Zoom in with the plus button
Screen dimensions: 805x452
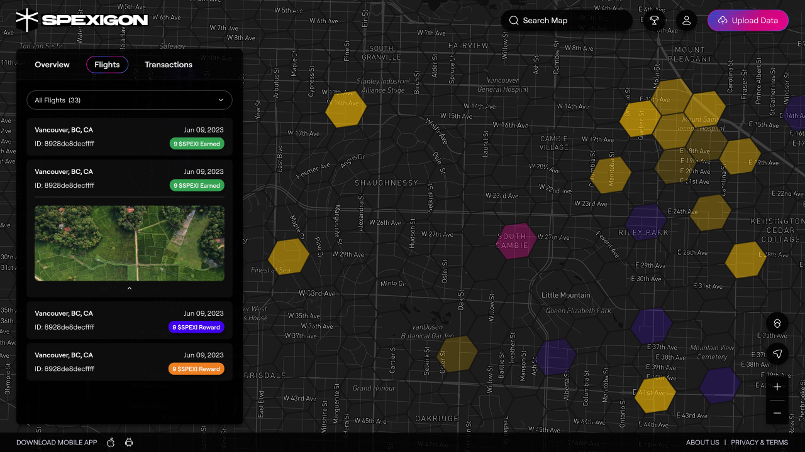[x=777, y=387]
